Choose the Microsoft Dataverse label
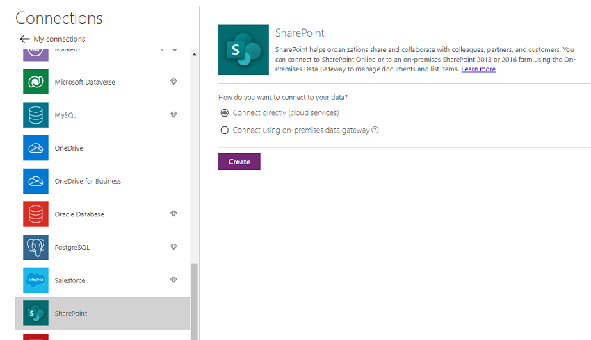591x340 pixels. (x=85, y=82)
